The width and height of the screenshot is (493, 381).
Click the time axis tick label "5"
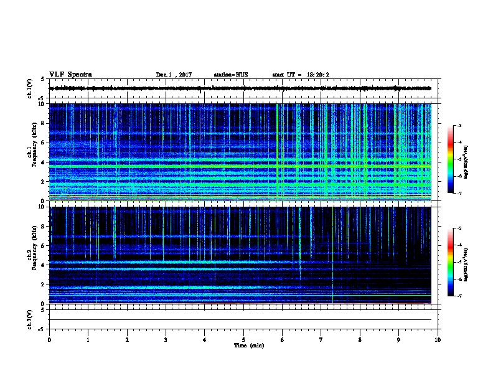[243, 340]
